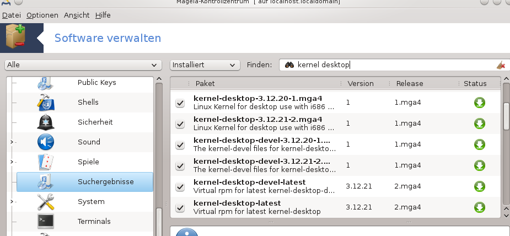This screenshot has height=236, width=510.
Task: Click the Spiele playing cards icon
Action: tap(46, 162)
